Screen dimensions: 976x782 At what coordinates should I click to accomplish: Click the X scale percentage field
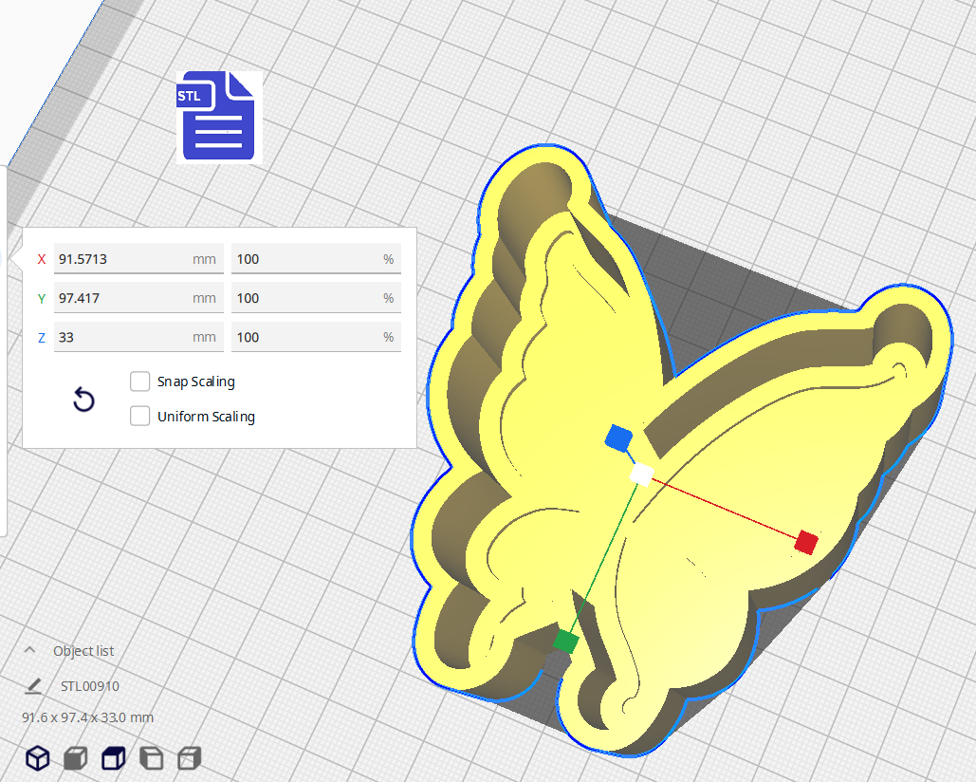click(x=305, y=259)
